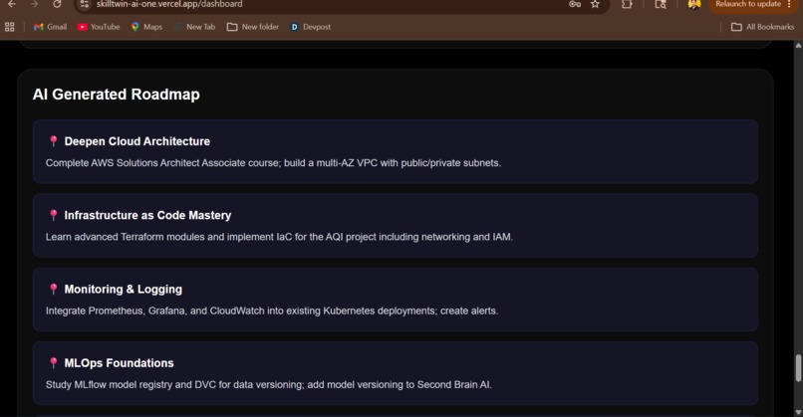Image resolution: width=803 pixels, height=417 pixels.
Task: Click the Deepen Cloud Architecture title
Action: point(137,141)
